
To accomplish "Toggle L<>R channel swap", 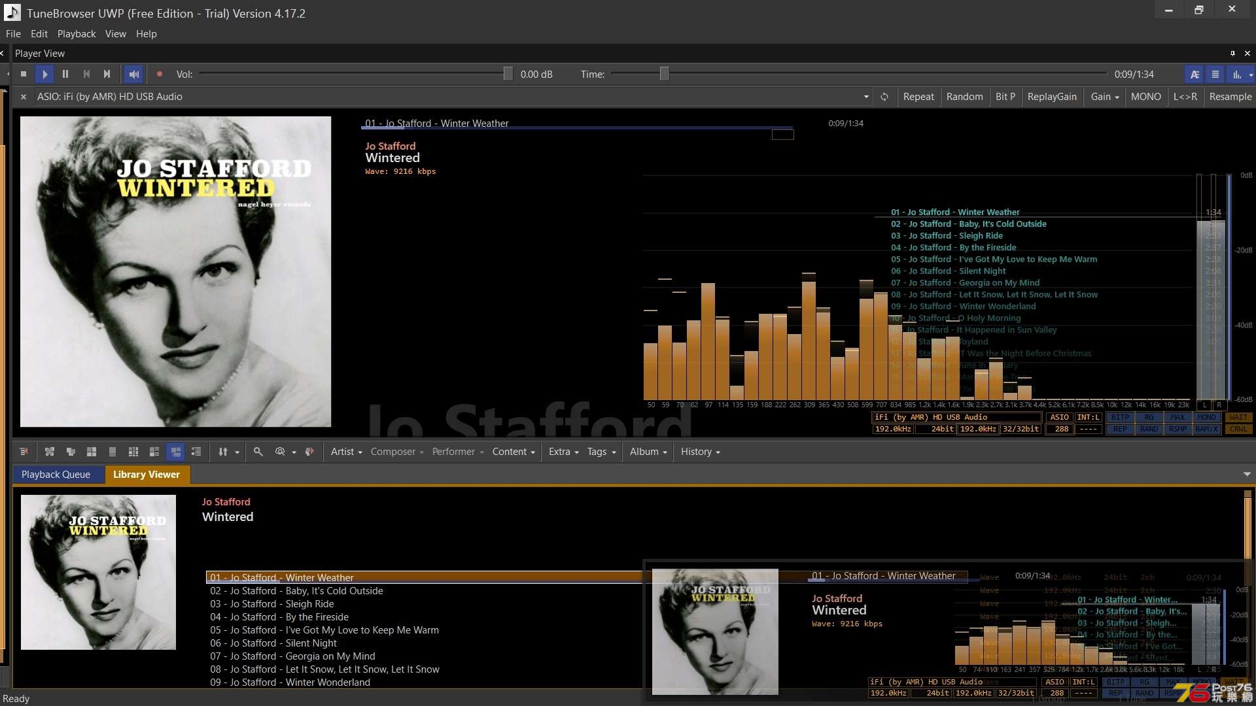I will 1185,97.
